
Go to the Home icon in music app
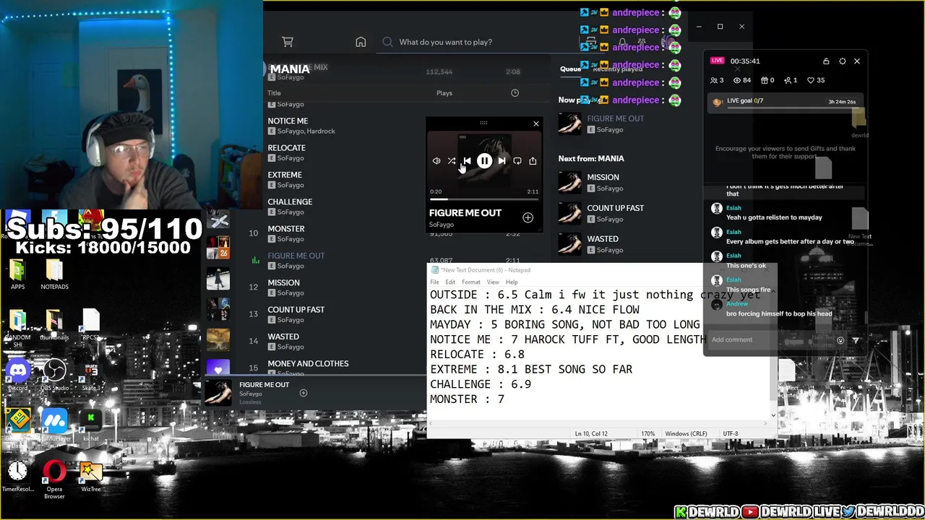361,42
